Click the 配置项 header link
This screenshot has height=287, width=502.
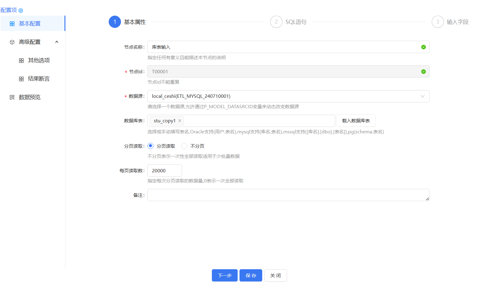[9, 10]
